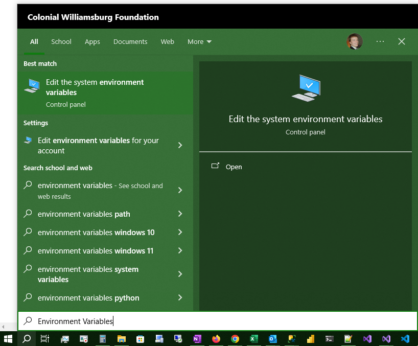Viewport: 418px width, 346px height.
Task: Click the 'Search school and web' heading
Action: click(x=58, y=168)
